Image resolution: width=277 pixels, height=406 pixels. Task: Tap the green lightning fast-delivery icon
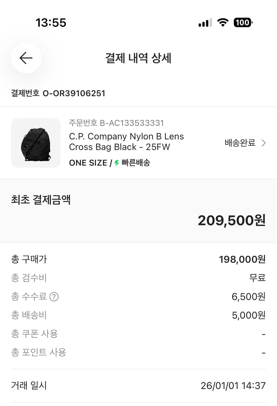(x=117, y=163)
